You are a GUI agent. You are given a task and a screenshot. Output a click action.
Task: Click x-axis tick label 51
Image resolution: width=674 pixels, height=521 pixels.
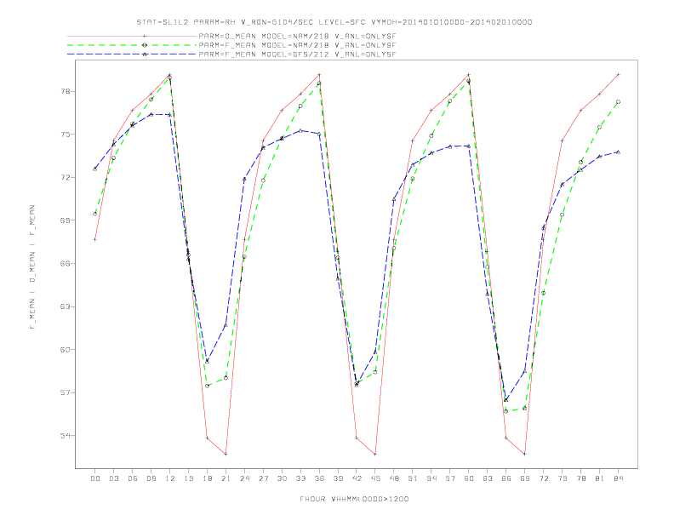pos(413,478)
